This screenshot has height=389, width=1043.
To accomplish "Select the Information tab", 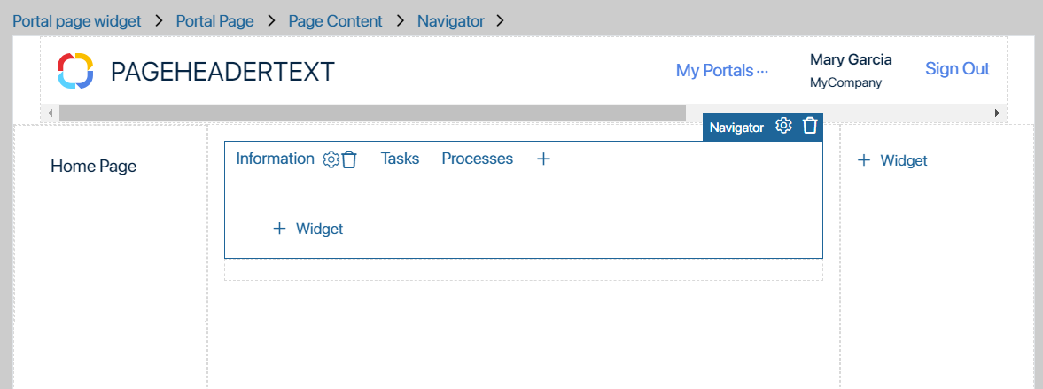I will (275, 159).
